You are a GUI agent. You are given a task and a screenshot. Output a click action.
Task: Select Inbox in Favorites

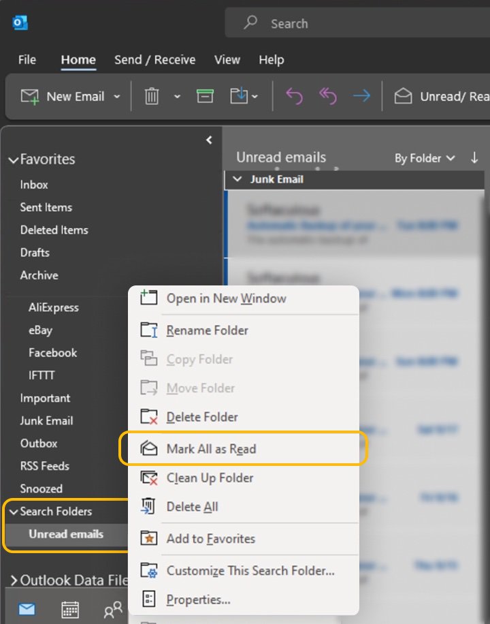click(34, 185)
